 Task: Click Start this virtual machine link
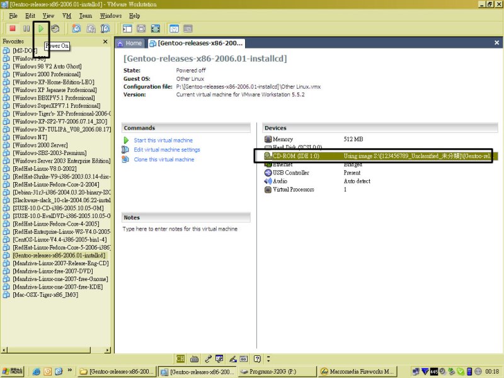coord(163,140)
